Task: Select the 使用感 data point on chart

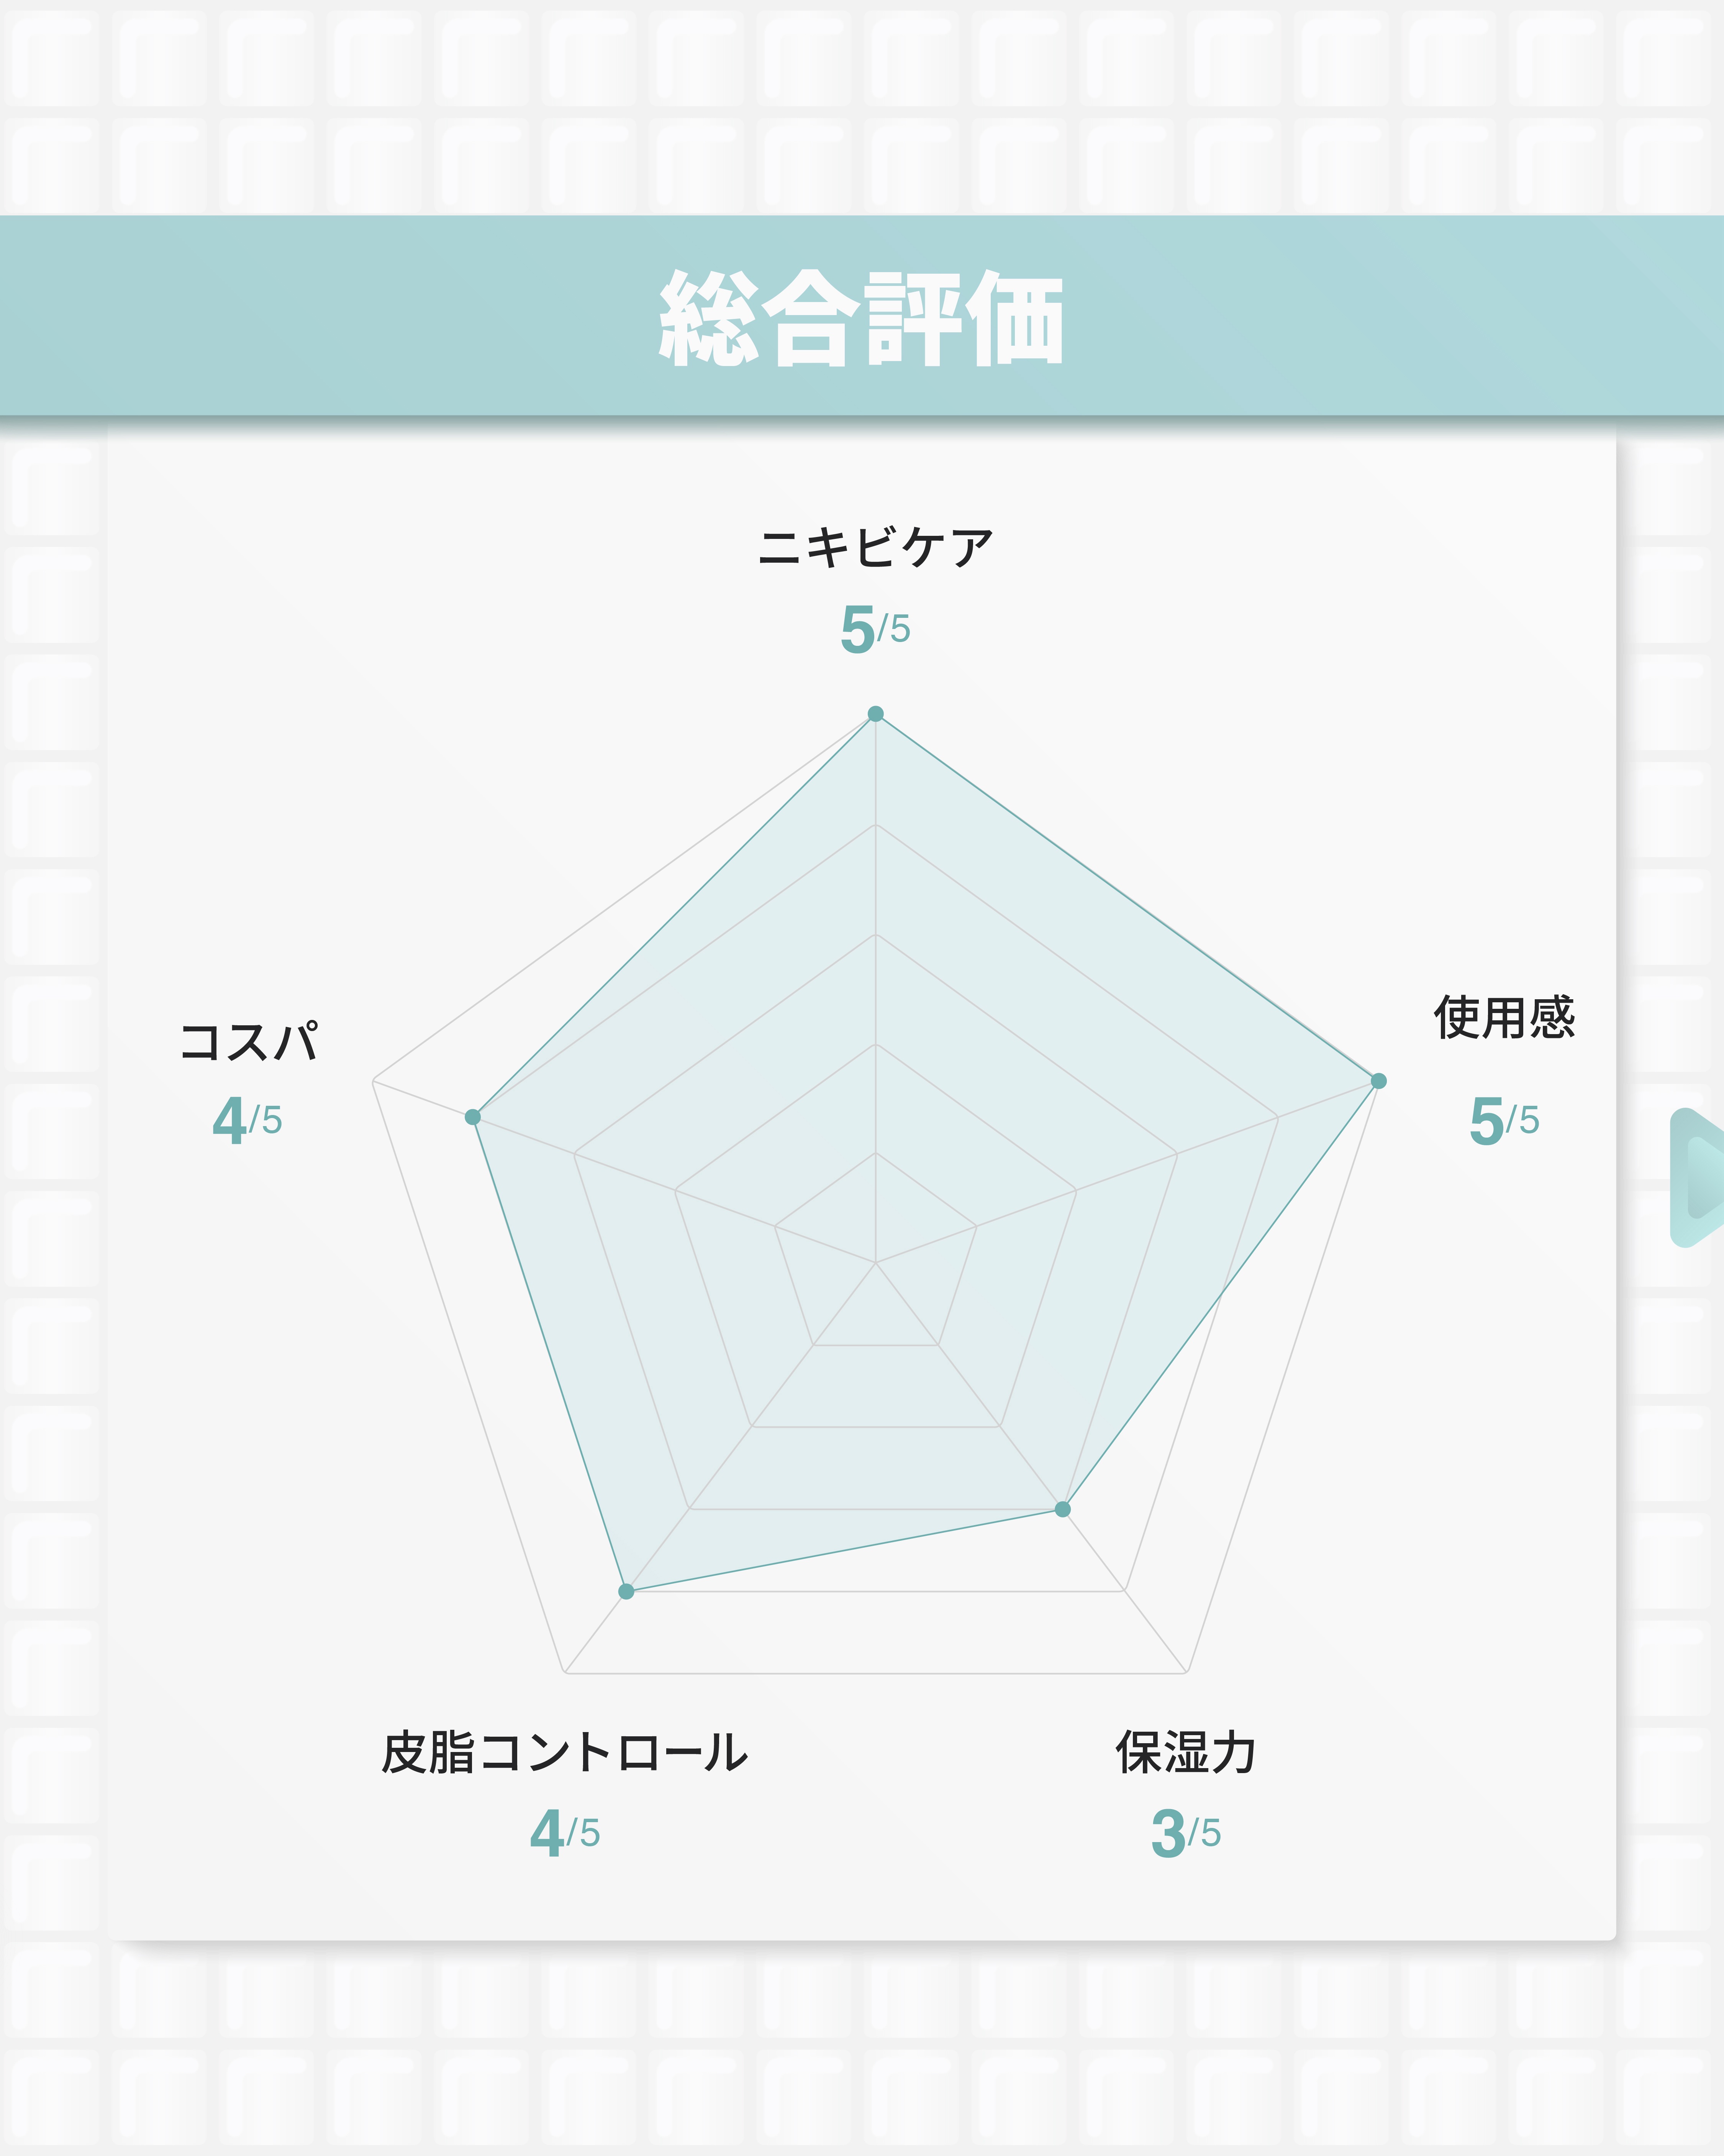Action: (x=1378, y=1080)
